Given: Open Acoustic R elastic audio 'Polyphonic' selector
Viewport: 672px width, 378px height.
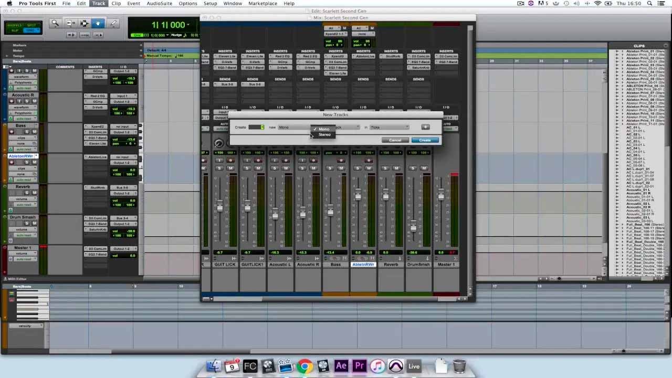Looking at the screenshot, I should click(x=23, y=113).
